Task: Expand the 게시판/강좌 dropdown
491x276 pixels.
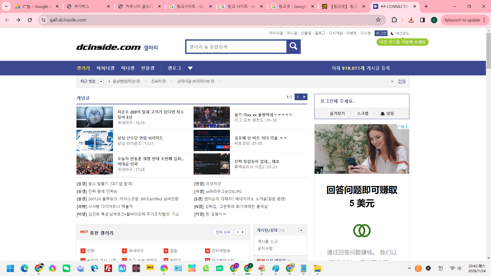Action: [x=301, y=230]
